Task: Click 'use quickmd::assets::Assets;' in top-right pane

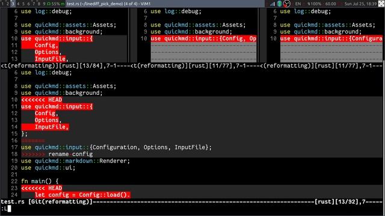Action: point(327,25)
